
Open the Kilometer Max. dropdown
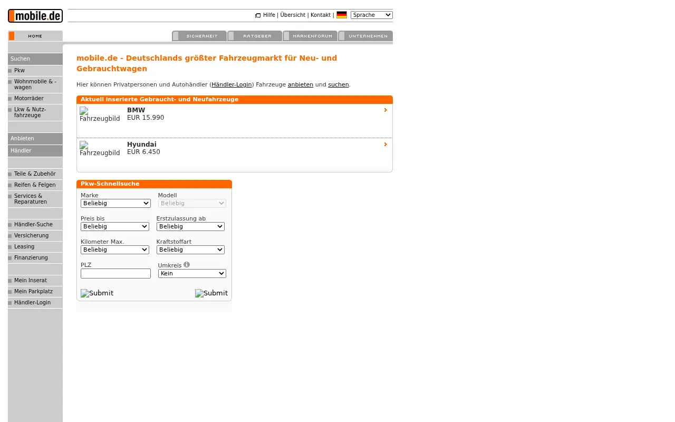pyautogui.click(x=115, y=250)
